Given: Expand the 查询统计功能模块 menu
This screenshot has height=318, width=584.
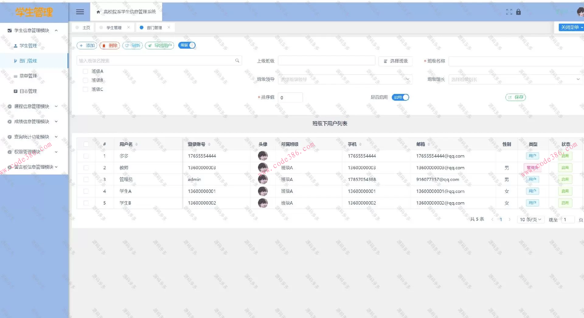Looking at the screenshot, I should pyautogui.click(x=34, y=137).
